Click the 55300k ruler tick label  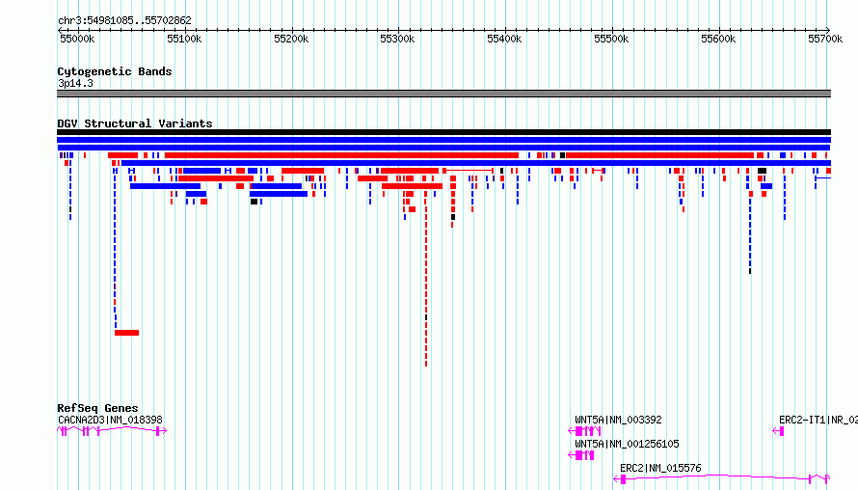(x=397, y=39)
